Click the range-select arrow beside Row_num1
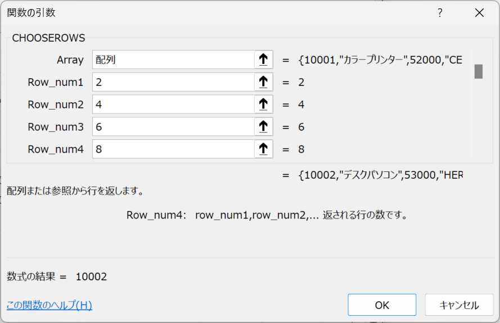500x323 pixels. (263, 82)
